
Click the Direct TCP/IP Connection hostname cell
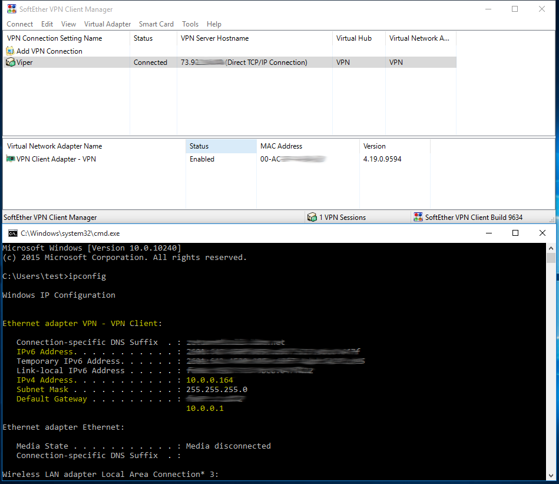coord(244,62)
